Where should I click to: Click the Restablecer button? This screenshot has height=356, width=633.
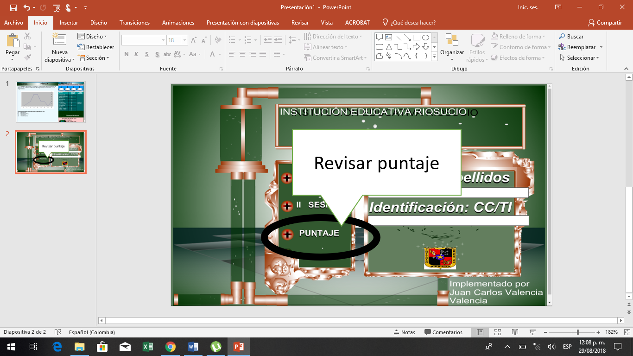pos(96,47)
